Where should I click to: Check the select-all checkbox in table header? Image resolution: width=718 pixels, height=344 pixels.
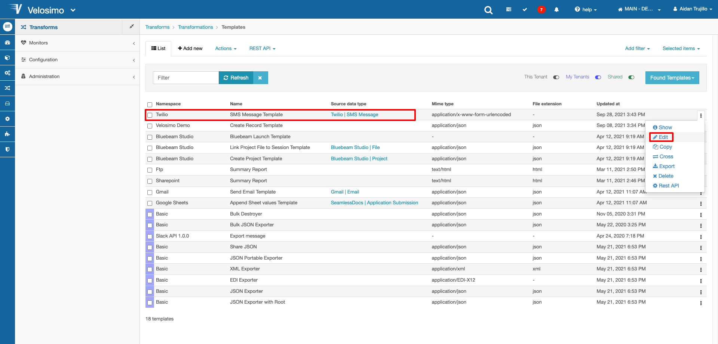150,105
